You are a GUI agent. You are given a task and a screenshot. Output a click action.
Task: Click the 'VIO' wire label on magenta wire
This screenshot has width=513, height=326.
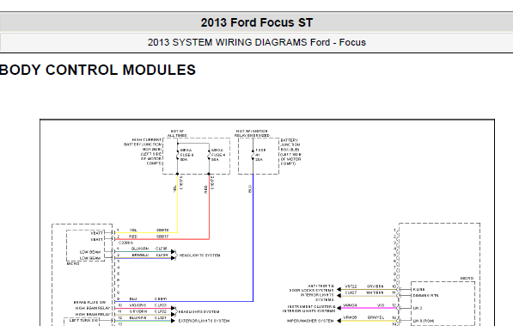point(381,305)
